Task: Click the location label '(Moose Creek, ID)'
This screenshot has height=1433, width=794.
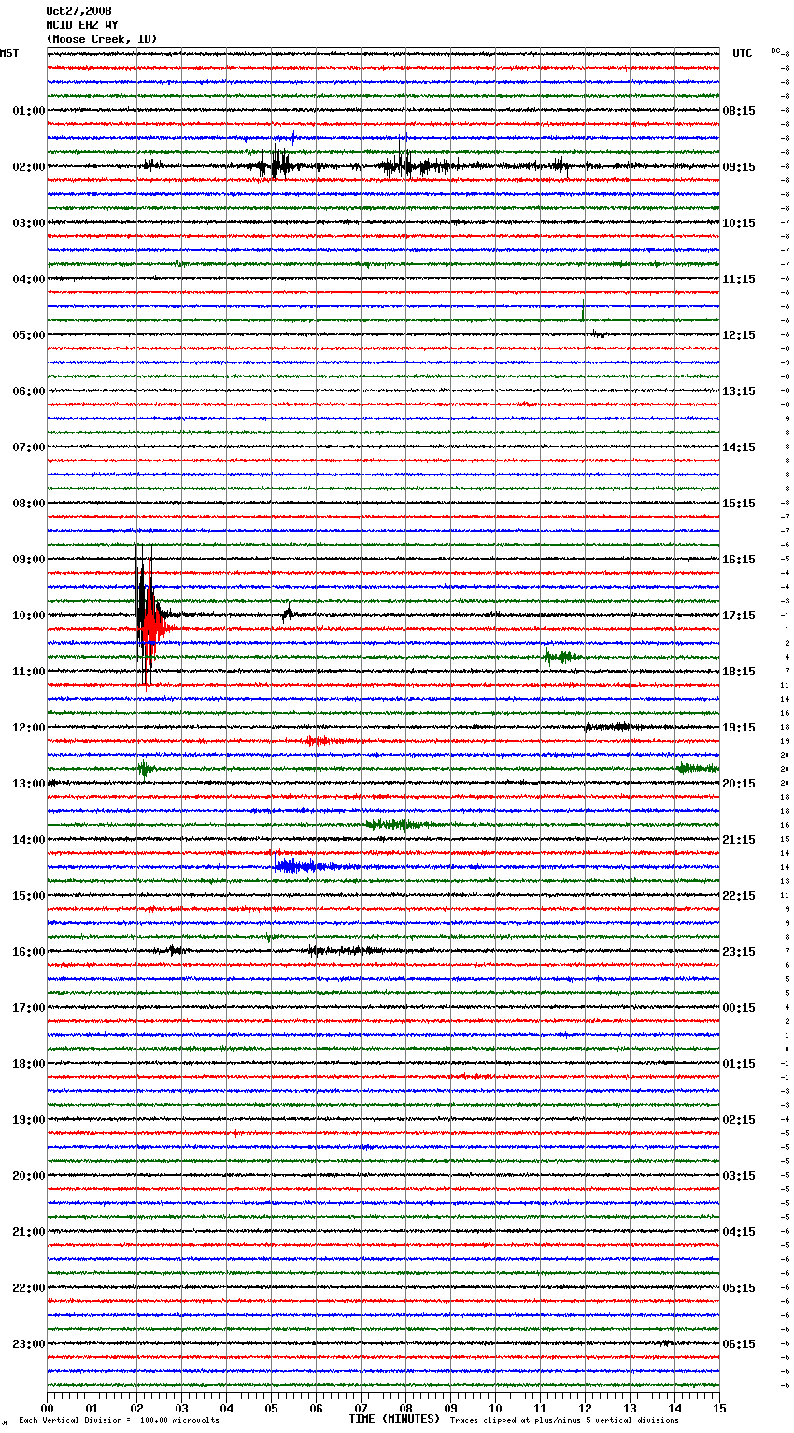Action: point(102,39)
